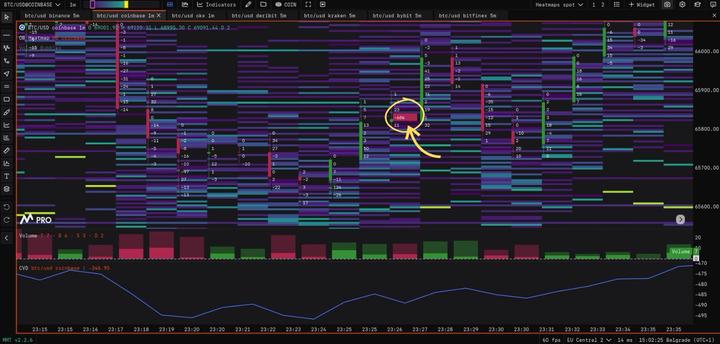Switch to btc/usd bitfinex 5m tab
This screenshot has width=720, height=344.
click(467, 15)
